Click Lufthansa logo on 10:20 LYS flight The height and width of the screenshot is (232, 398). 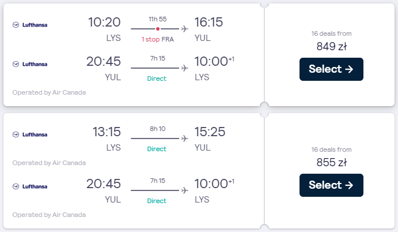click(30, 25)
